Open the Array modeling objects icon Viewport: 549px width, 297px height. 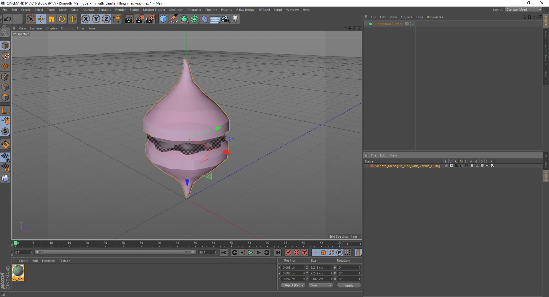click(194, 19)
